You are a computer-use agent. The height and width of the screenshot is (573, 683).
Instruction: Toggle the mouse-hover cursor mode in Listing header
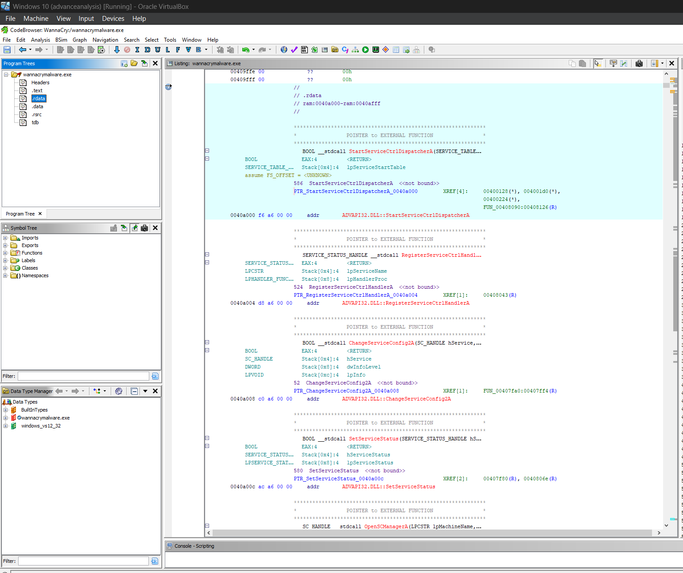pos(598,63)
